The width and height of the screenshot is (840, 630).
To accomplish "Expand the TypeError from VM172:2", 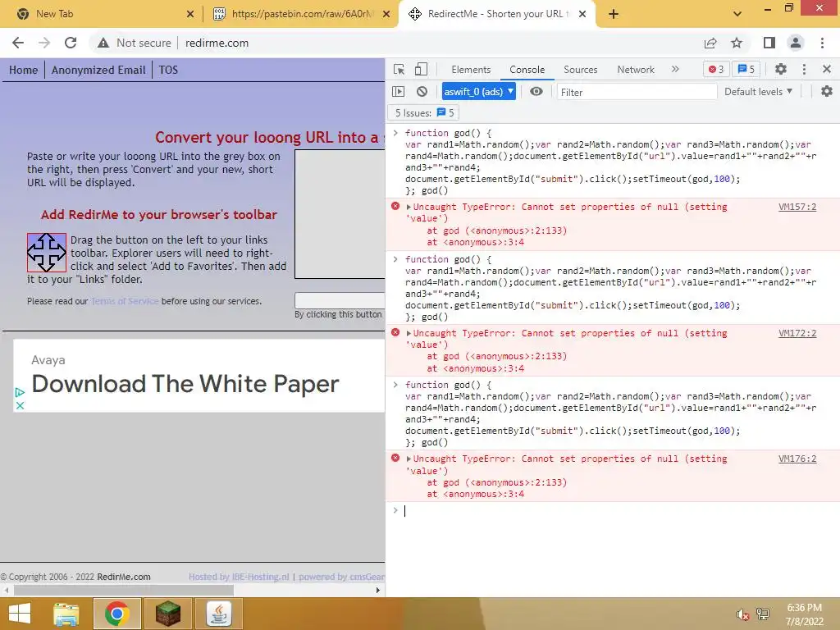I will pos(409,333).
